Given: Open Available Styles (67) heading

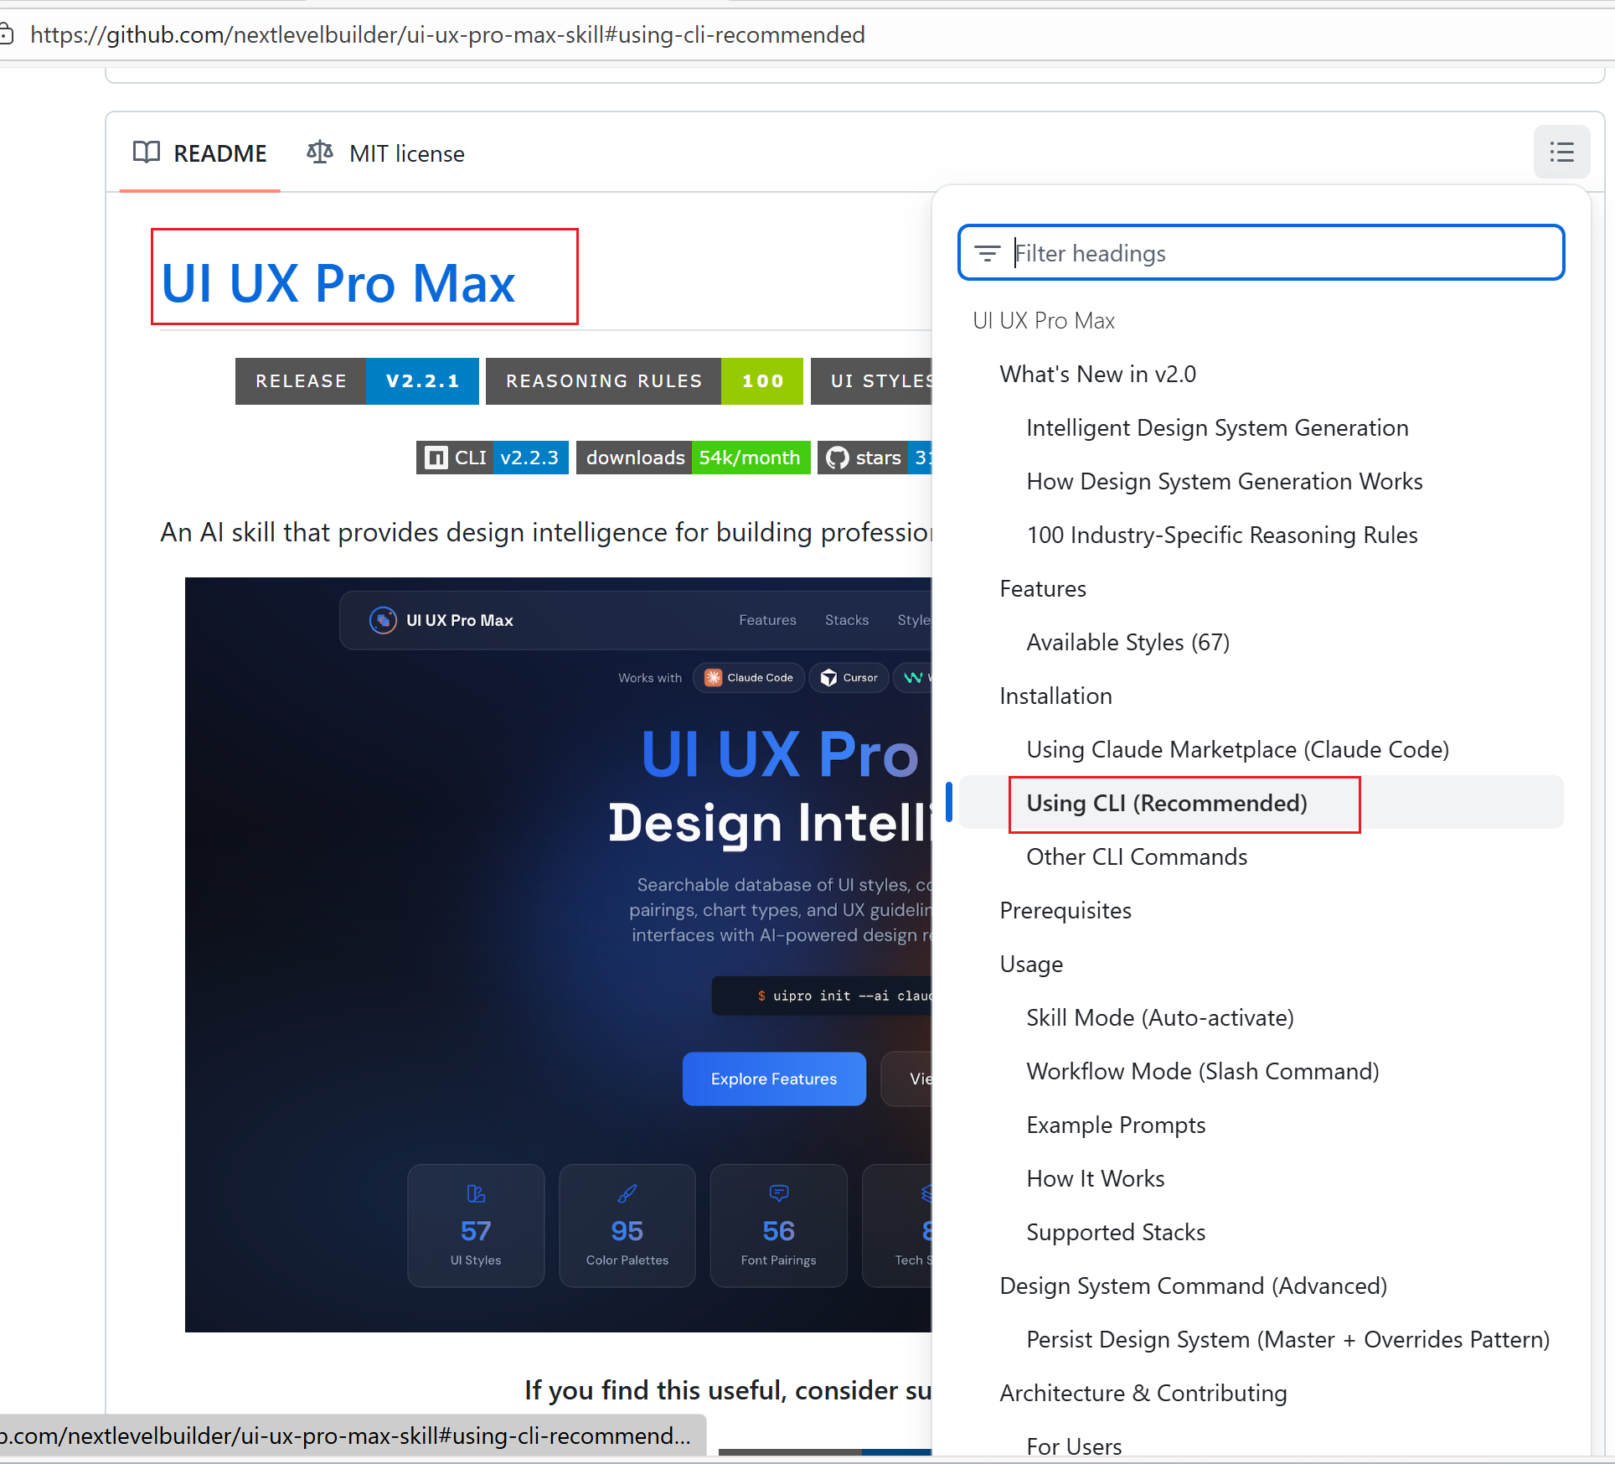Looking at the screenshot, I should click(1127, 642).
